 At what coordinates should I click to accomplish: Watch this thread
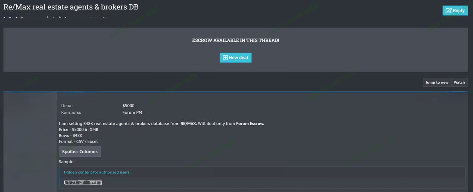459,82
